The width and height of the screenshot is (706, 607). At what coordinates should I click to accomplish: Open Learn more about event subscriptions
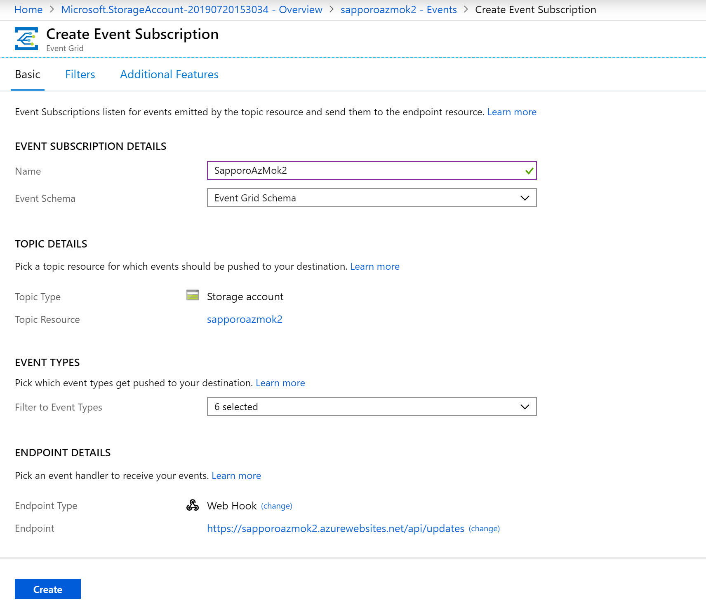(x=512, y=112)
